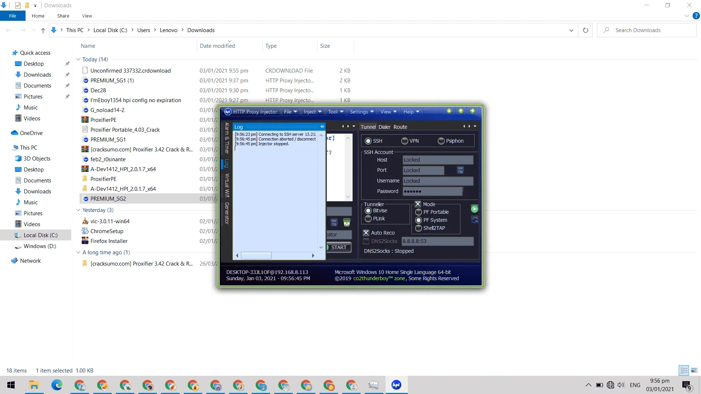Click the green down-arrow icon in the injector title bar
This screenshot has width=701, height=394.
point(449,111)
